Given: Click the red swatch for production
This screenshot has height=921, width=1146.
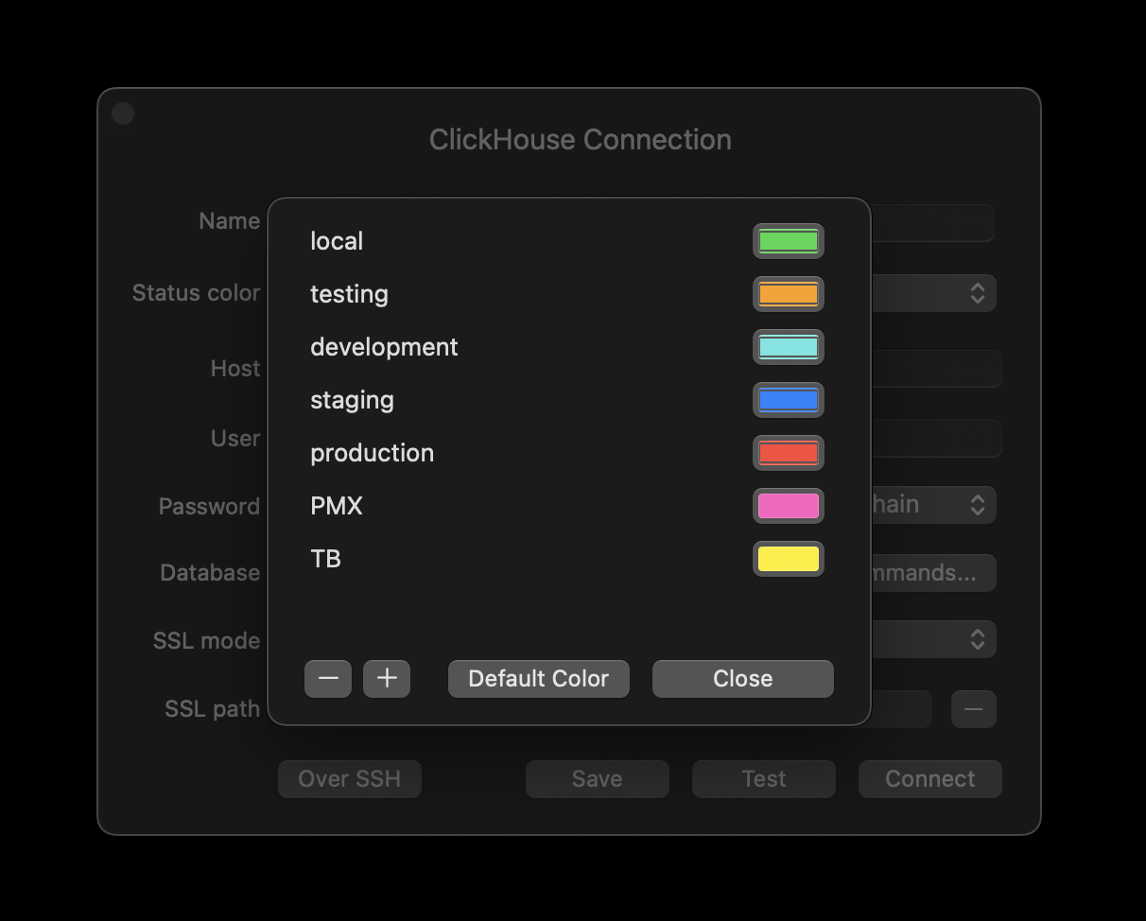Looking at the screenshot, I should click(789, 453).
